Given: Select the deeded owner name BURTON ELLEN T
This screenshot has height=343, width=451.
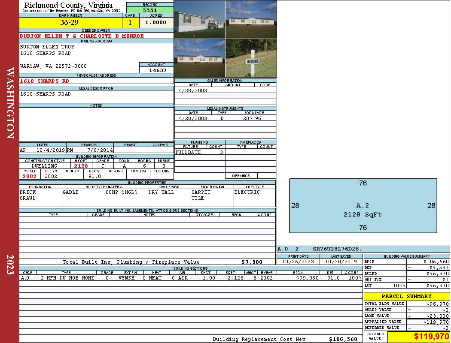Looking at the screenshot, I should (82, 36).
